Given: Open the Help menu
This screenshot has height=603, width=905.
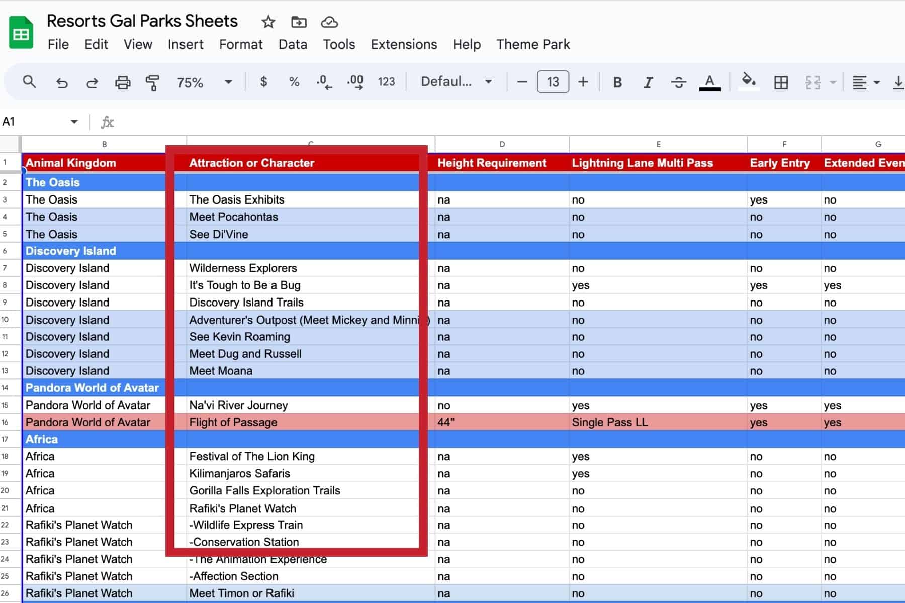Looking at the screenshot, I should point(467,44).
